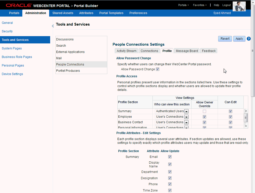
Task: Switch to the Activity Stream tab
Action: click(x=126, y=51)
